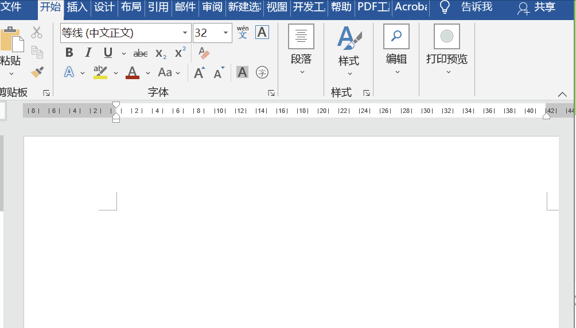
Task: Click 告诉我 search box
Action: 476,7
